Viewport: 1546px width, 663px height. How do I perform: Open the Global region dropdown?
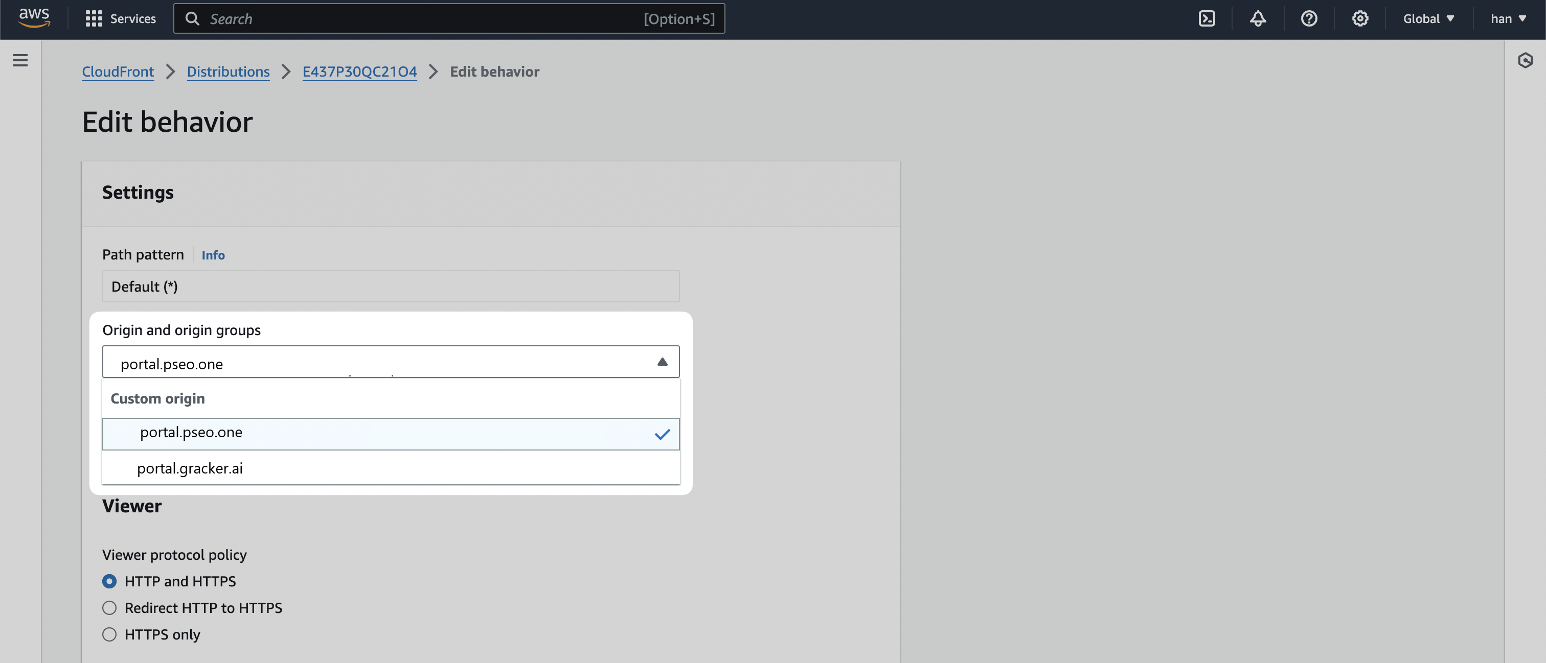tap(1428, 18)
